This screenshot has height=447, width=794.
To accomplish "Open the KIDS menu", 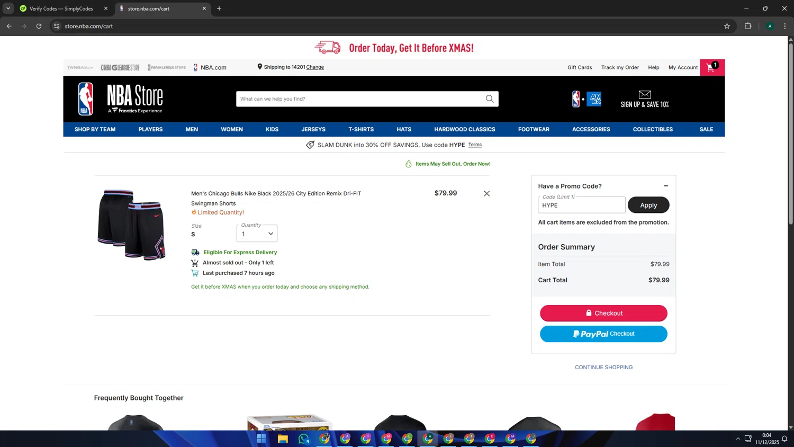I will coord(272,129).
